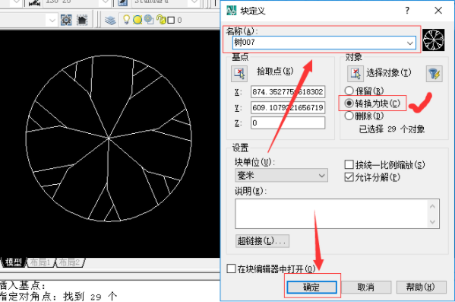Check Open in block editor (在块编辑器中打开)

pyautogui.click(x=231, y=269)
